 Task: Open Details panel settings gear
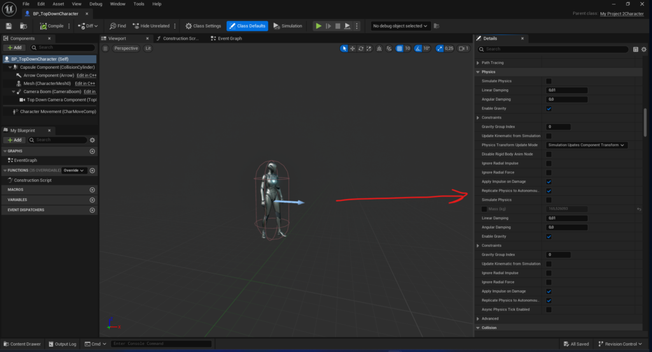pyautogui.click(x=644, y=49)
